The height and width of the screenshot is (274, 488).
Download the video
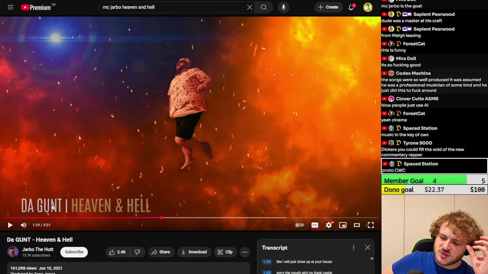(194, 252)
